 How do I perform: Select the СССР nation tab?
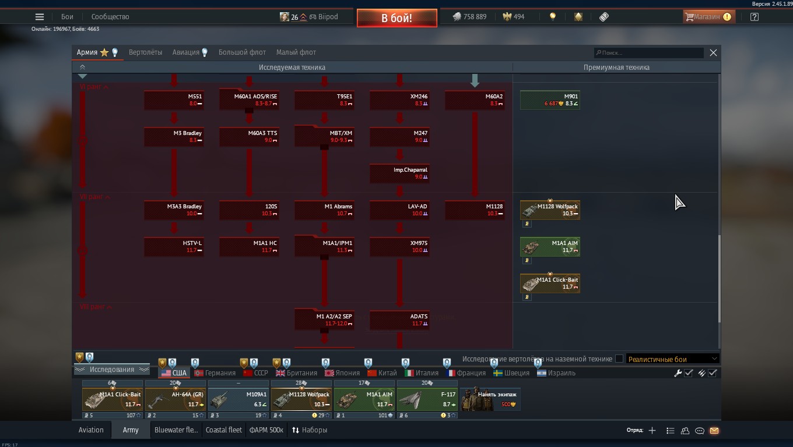point(255,373)
